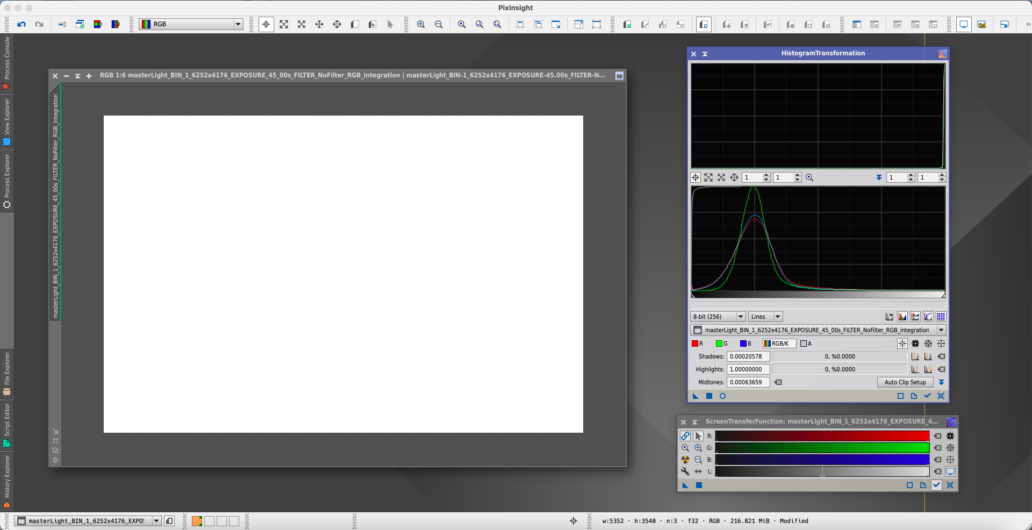The height and width of the screenshot is (530, 1032).
Task: Click New Instance triangle in HistogramTransformation
Action: pyautogui.click(x=696, y=396)
